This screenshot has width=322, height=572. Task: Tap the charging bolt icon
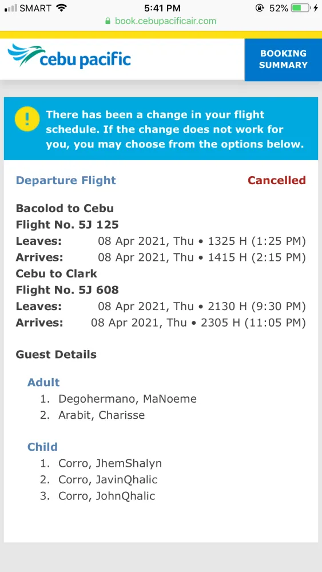(316, 8)
